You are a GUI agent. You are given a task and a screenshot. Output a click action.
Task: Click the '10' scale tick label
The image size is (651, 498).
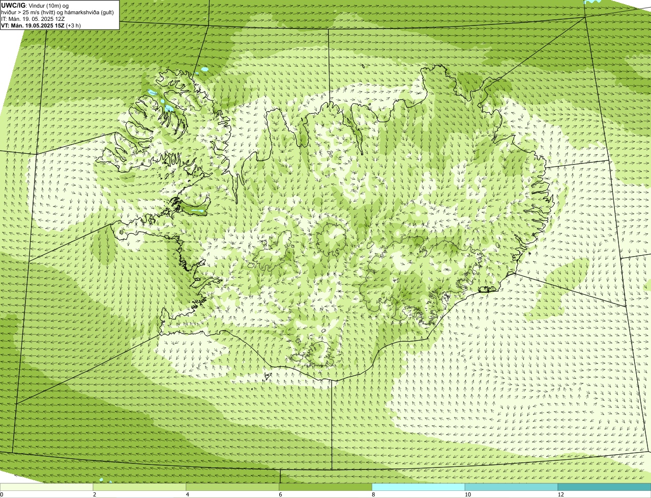(x=467, y=494)
